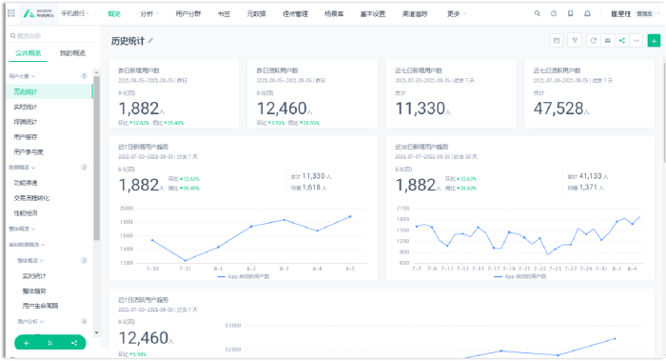
Task: Switch to the 我的概览 tab
Action: pos(72,53)
